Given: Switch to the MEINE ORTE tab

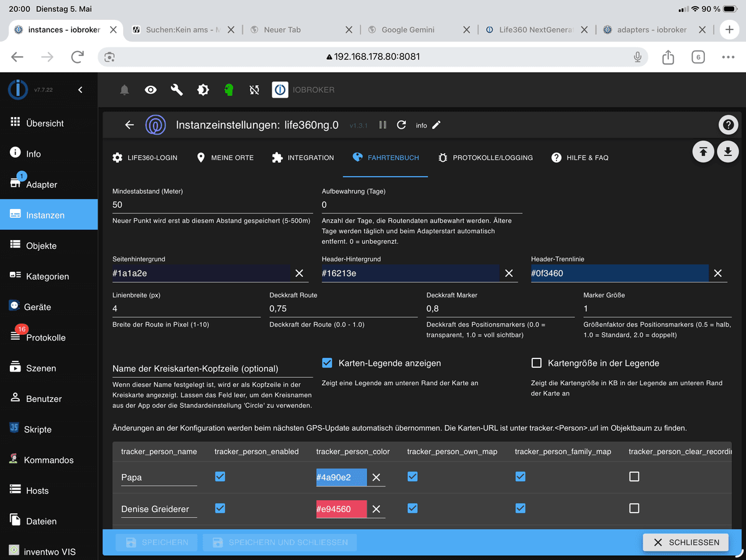Looking at the screenshot, I should pyautogui.click(x=225, y=158).
